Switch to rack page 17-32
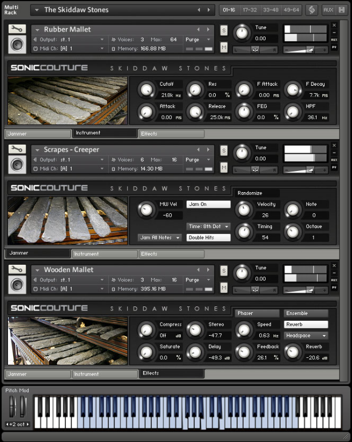Image resolution: width=352 pixels, height=442 pixels. coord(250,10)
